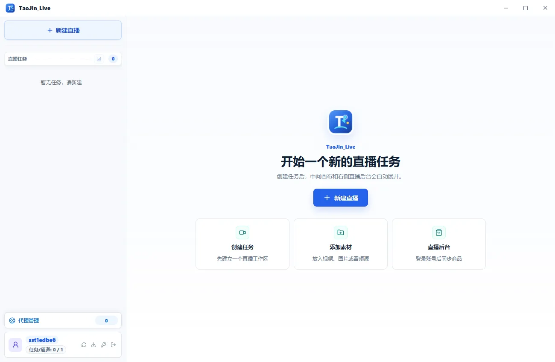Click the proxy count badge showing 0
This screenshot has height=362, width=555.
pos(106,321)
